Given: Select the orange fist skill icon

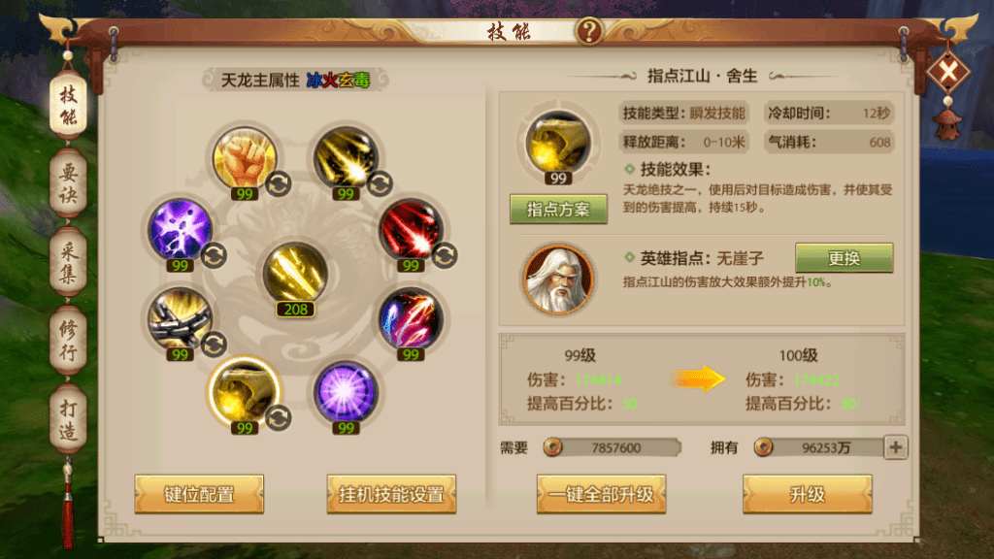Looking at the screenshot, I should (245, 157).
